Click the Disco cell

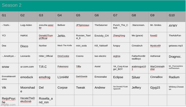coord(28,47)
